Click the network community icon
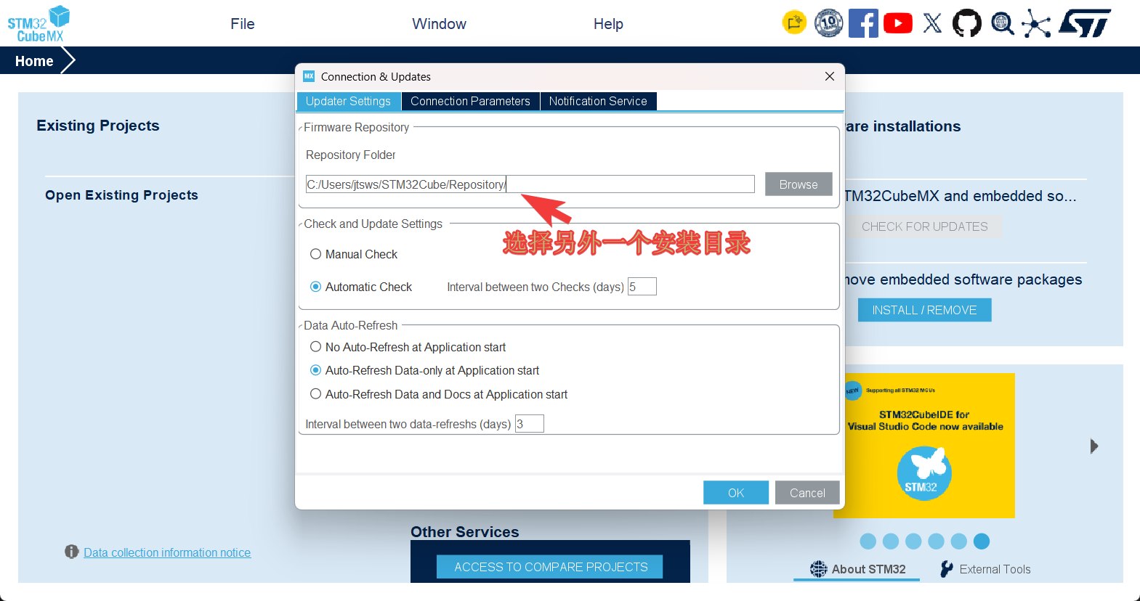Screen dimensions: 1140x601 pos(1036,24)
